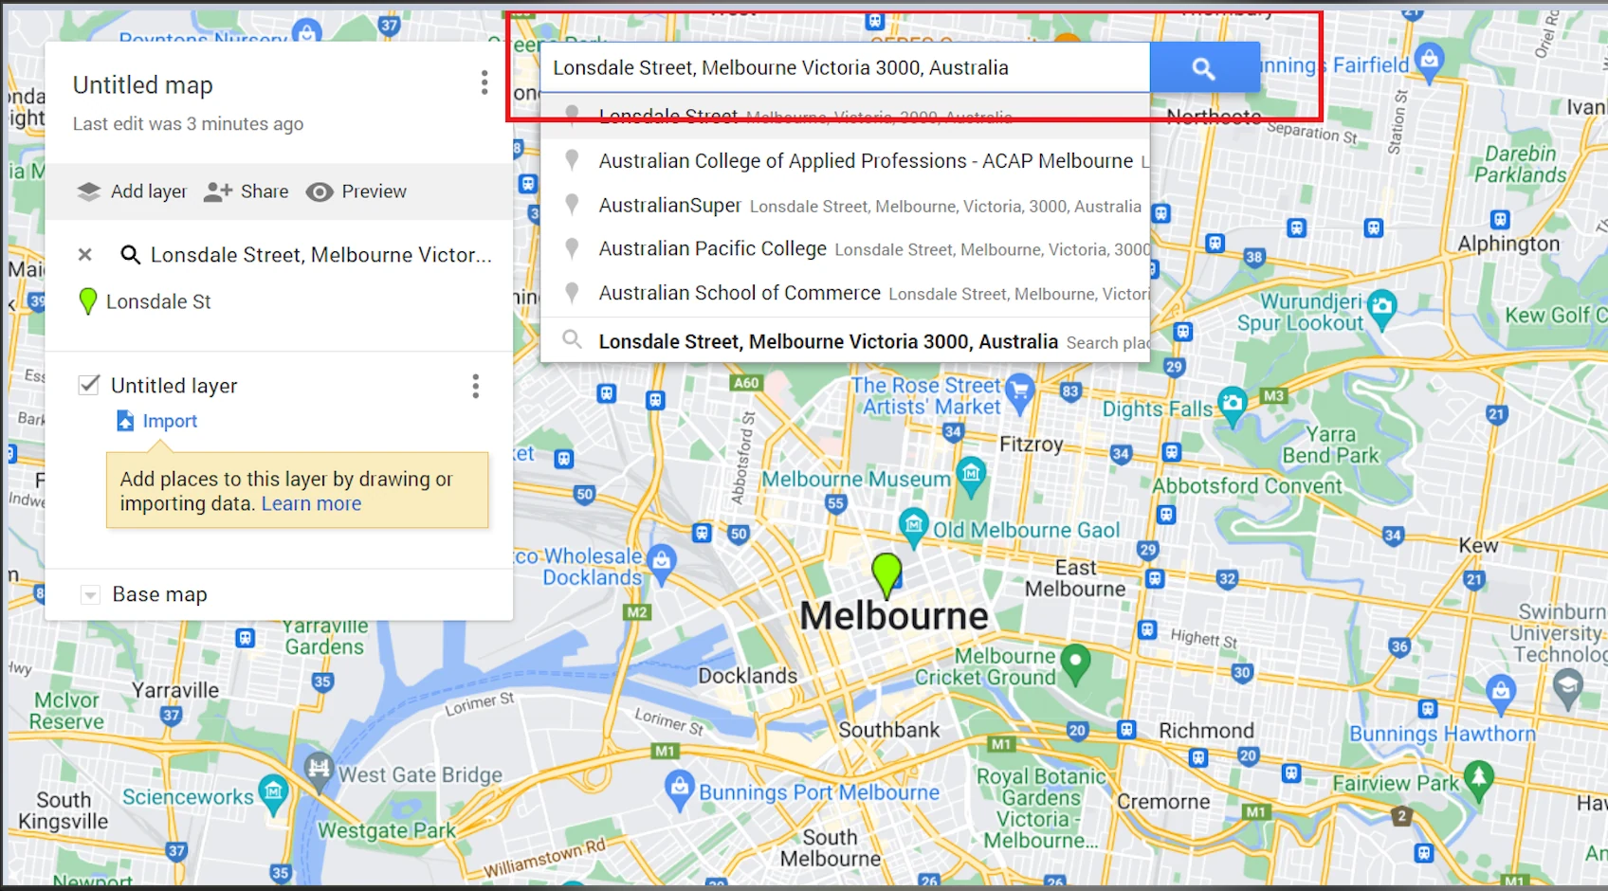Click the blue search magnifier button

(1204, 68)
